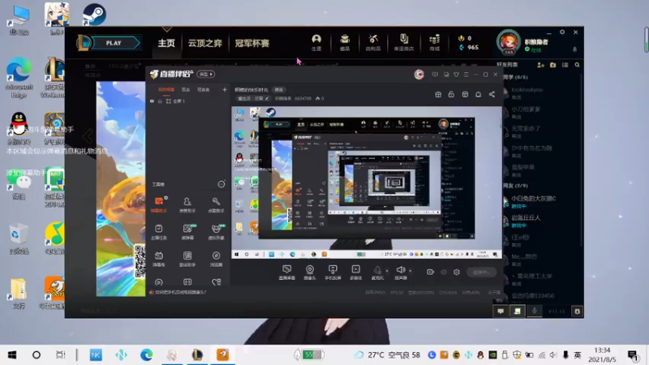Open the 回收站 recycle bin on the desktop
Image resolution: width=649 pixels, height=365 pixels.
(18, 238)
